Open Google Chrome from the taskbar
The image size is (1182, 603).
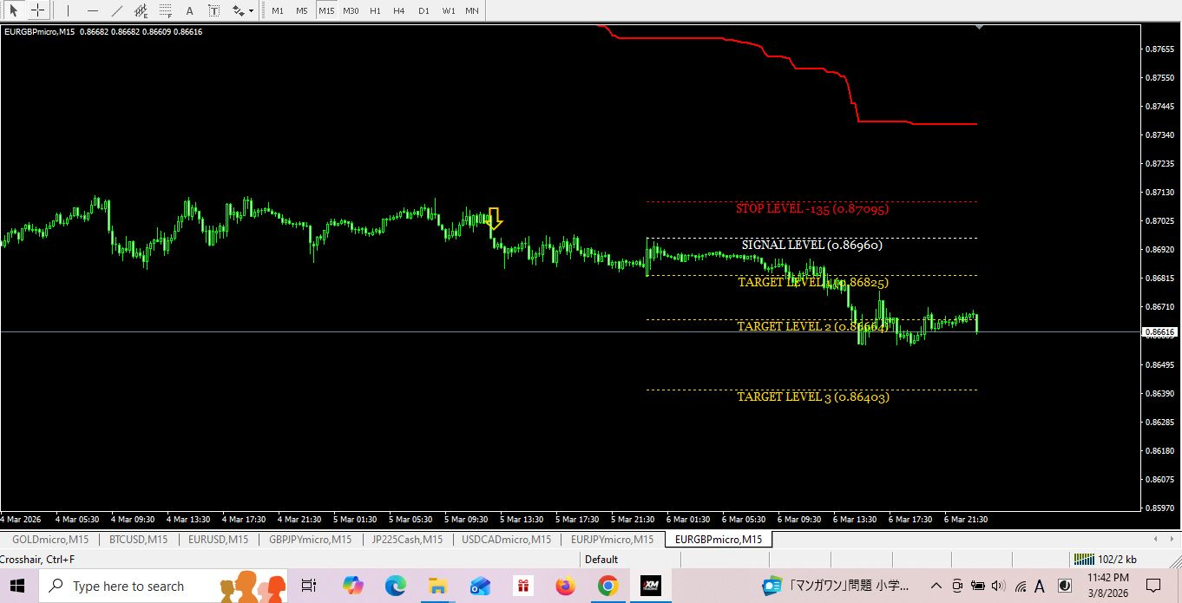[607, 586]
